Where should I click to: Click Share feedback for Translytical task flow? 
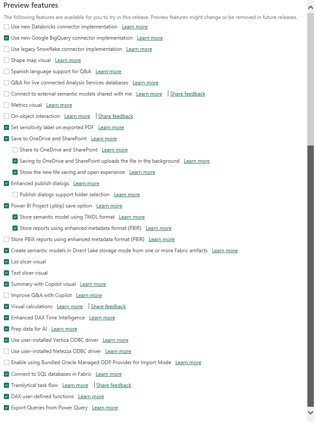(x=114, y=386)
